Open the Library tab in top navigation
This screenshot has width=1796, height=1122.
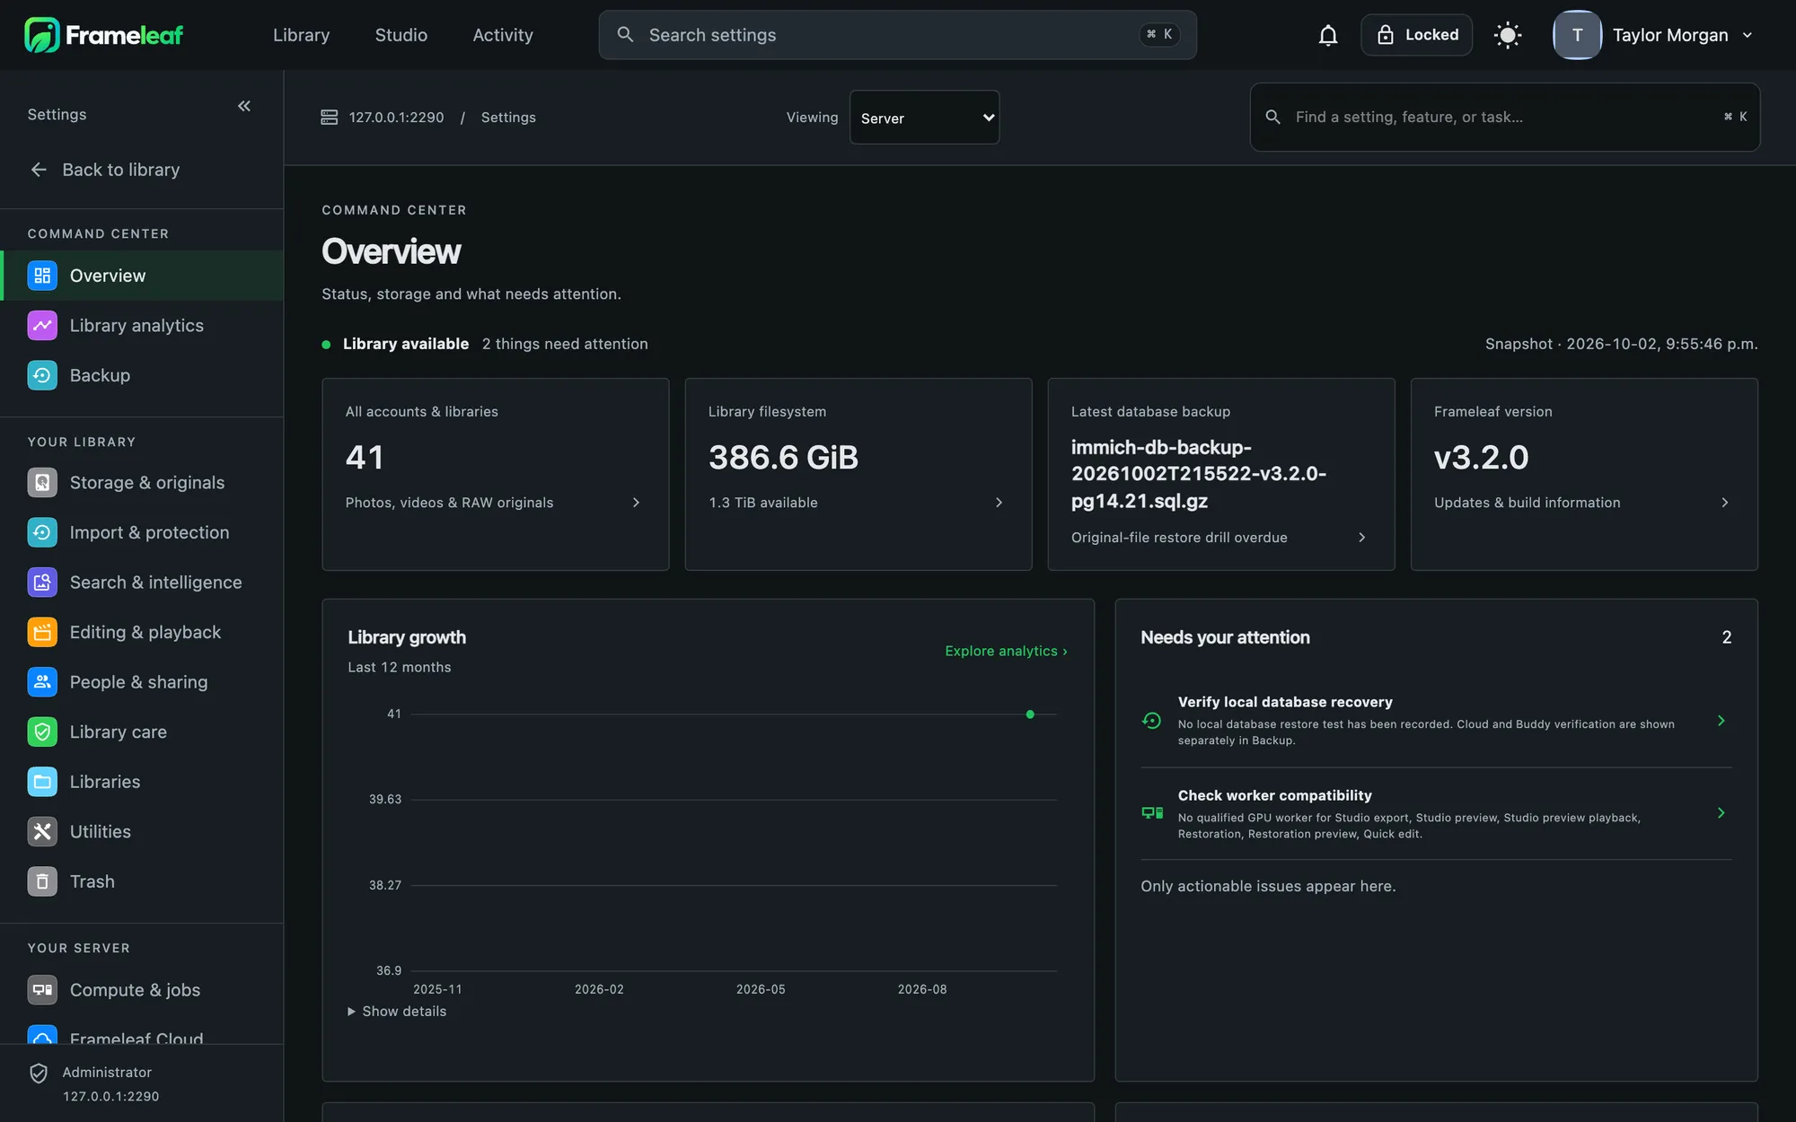tap(302, 35)
